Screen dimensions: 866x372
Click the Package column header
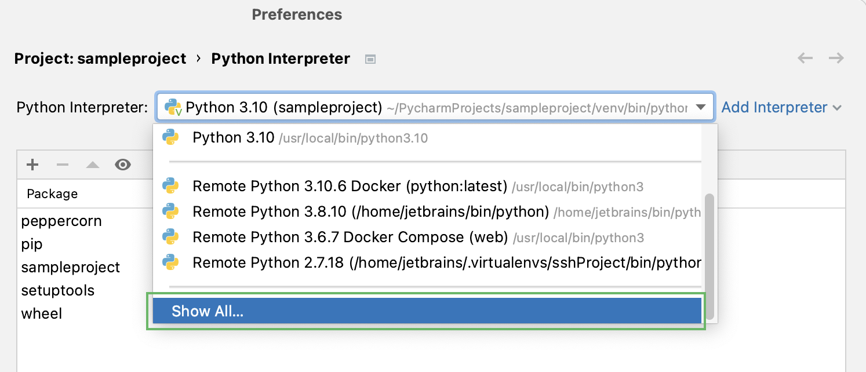click(x=52, y=194)
